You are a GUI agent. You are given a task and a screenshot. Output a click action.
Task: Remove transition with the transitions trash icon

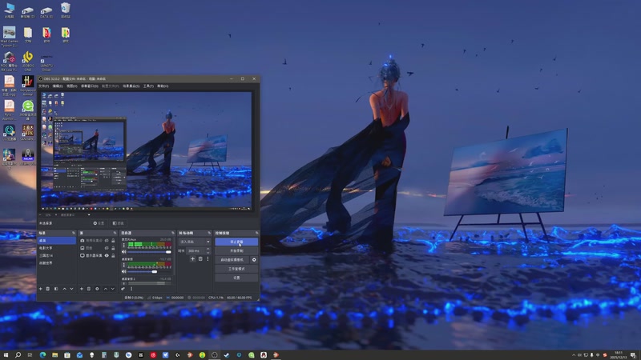(x=200, y=258)
